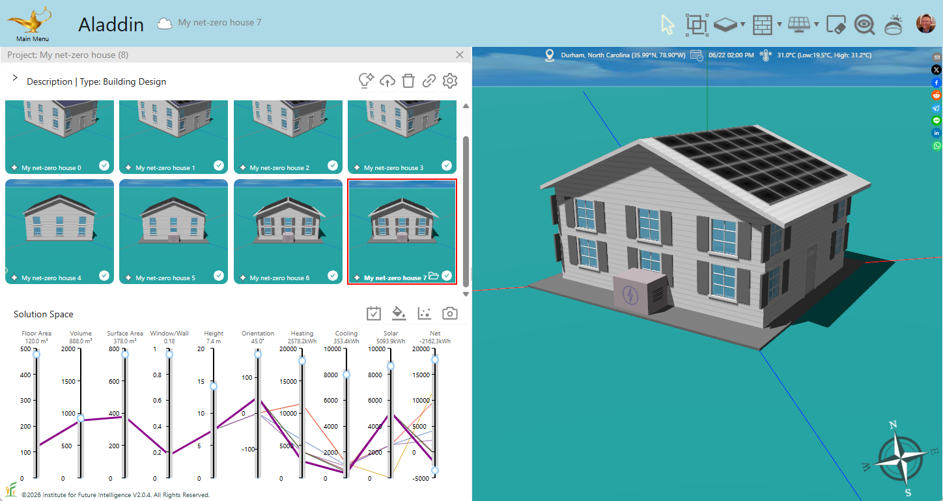Image resolution: width=943 pixels, height=501 pixels.
Task: Click the AI lightbulb generate icon
Action: point(366,81)
